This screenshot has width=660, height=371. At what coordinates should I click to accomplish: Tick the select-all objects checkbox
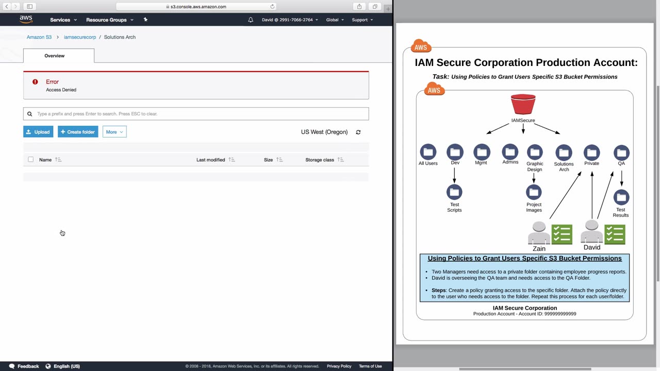31,160
